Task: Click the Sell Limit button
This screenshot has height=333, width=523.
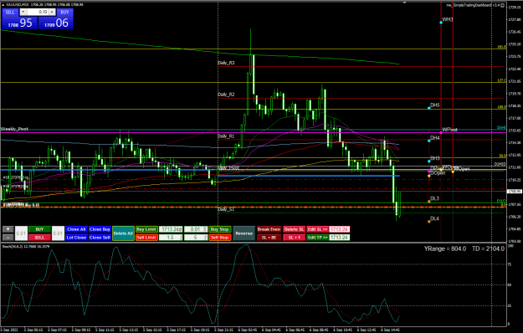Action: tap(146, 238)
